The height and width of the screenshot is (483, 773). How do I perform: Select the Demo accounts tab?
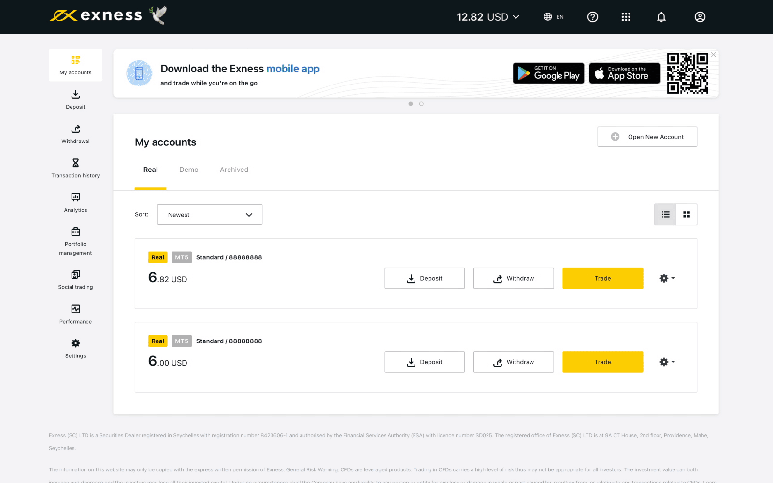189,170
